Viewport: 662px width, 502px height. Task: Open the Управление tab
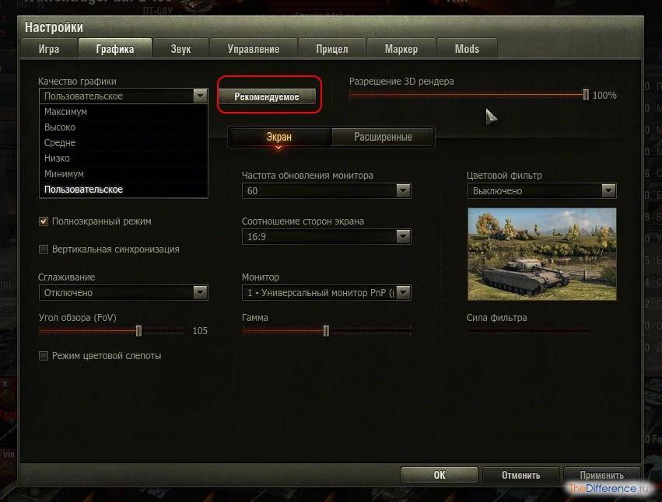[x=253, y=49]
